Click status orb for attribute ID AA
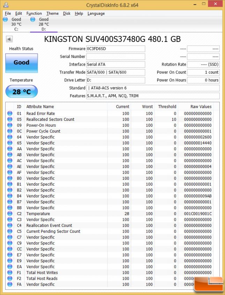Image resolution: width=225 pixels, height=295 pixels. pos(10,149)
